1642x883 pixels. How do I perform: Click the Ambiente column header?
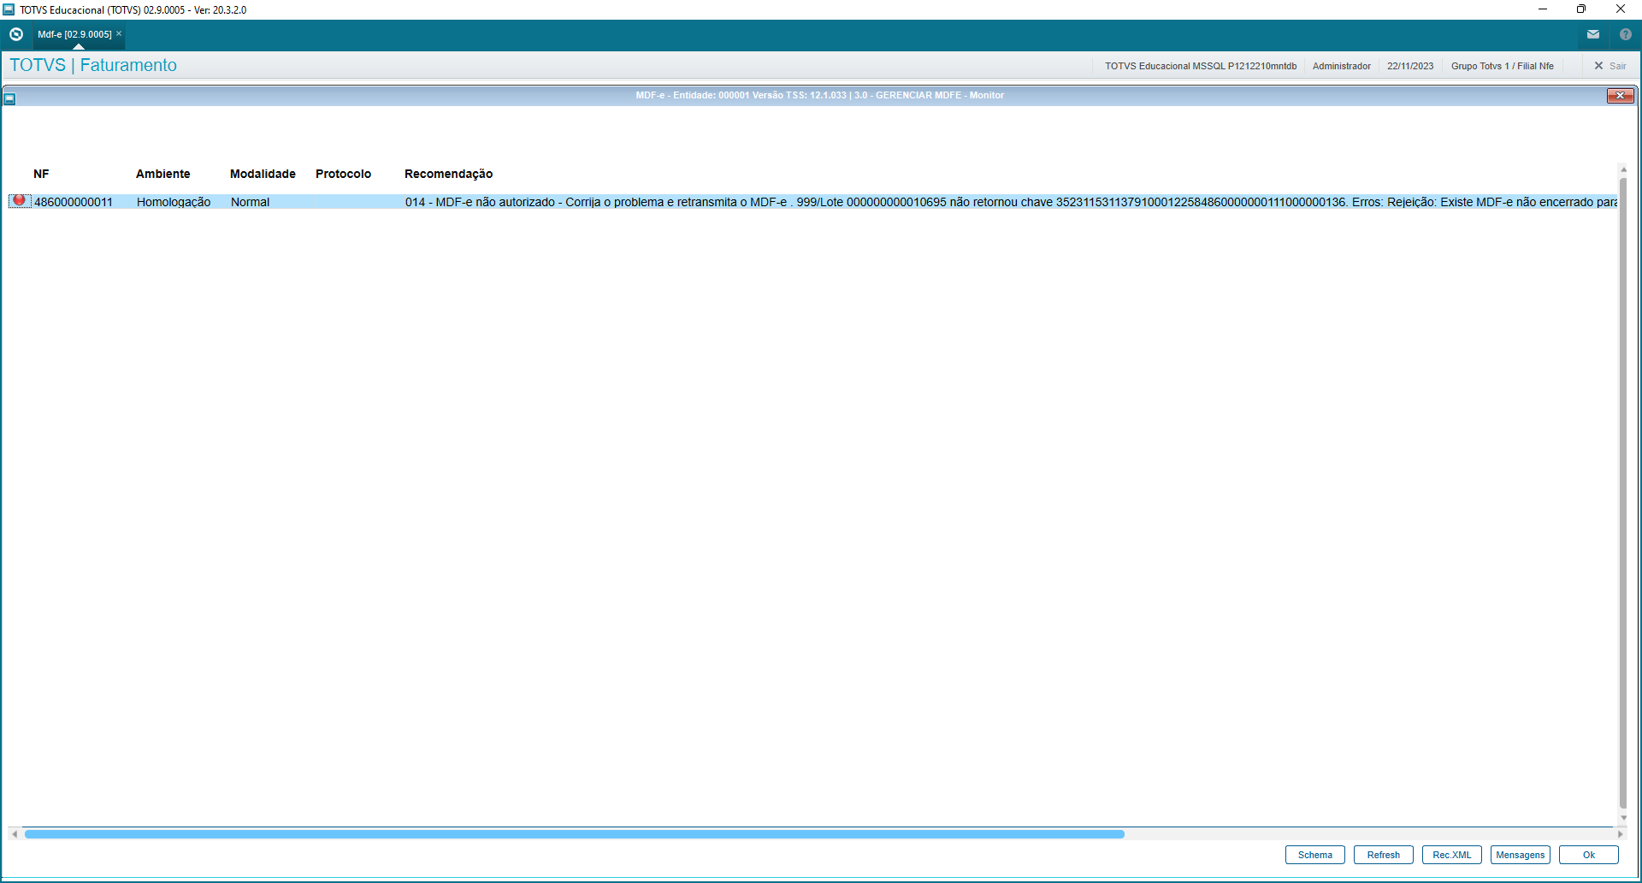[x=163, y=174]
